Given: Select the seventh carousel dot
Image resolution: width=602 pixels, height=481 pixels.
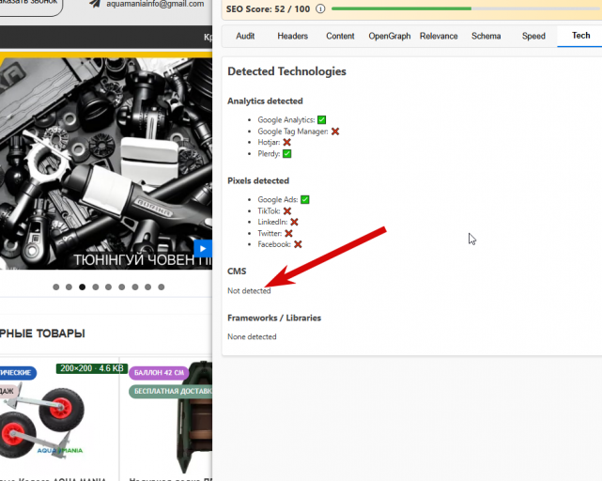Looking at the screenshot, I should coord(135,287).
